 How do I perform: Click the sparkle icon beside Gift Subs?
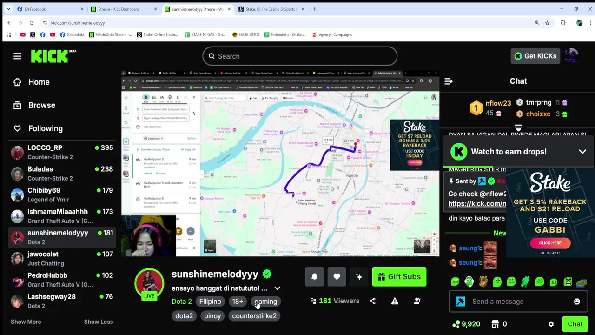[359, 277]
